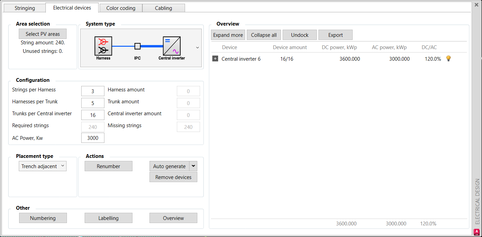
Task: Open the Auto generate dropdown arrow
Action: (193, 166)
